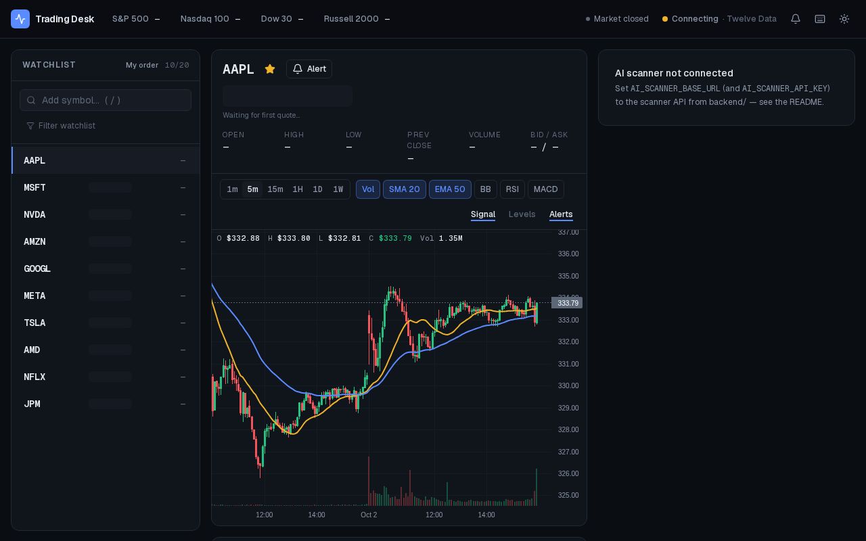Switch chart to 1D interval

[317, 189]
